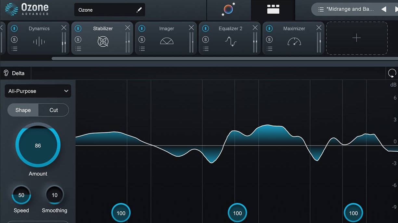Open the module chain view icon
This screenshot has width=398, height=223.
coord(273,9)
